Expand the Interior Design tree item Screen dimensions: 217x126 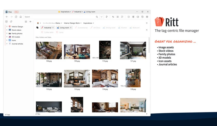click(x=7, y=26)
